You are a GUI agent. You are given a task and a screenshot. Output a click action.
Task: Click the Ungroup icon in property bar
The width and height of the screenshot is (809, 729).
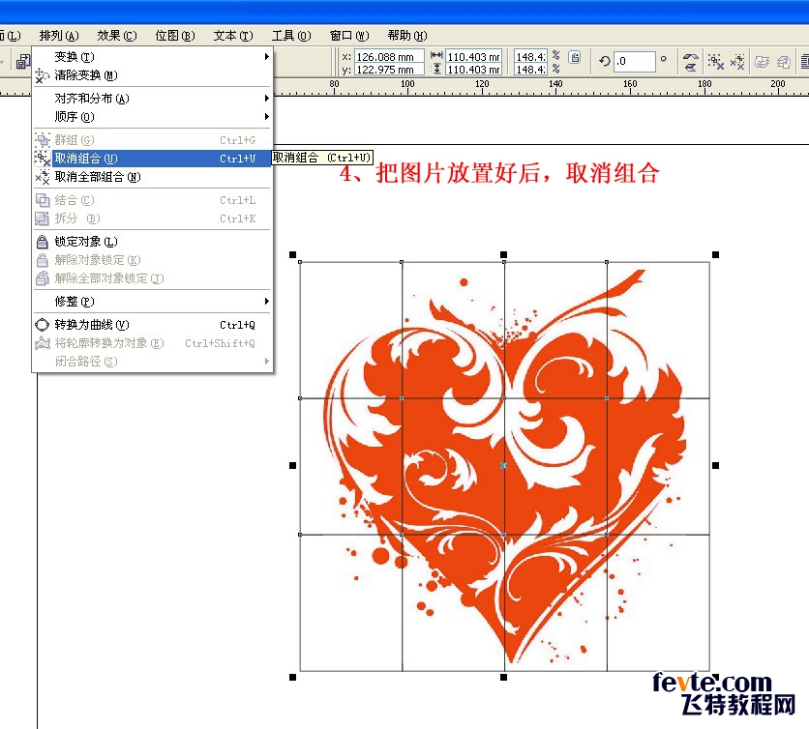pos(715,62)
